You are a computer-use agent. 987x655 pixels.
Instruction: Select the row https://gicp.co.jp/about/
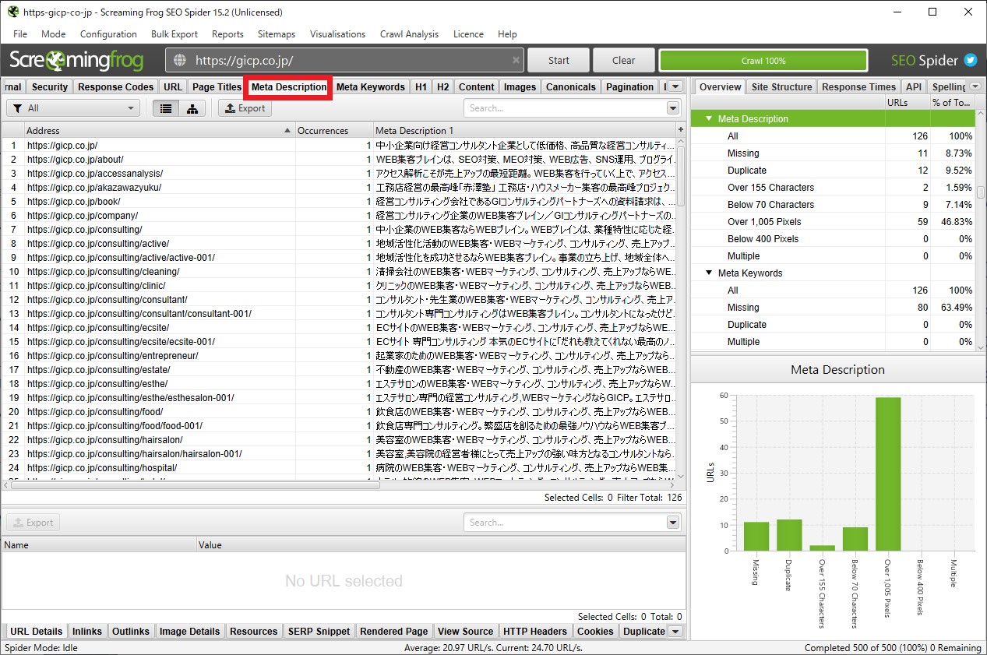[x=338, y=159]
